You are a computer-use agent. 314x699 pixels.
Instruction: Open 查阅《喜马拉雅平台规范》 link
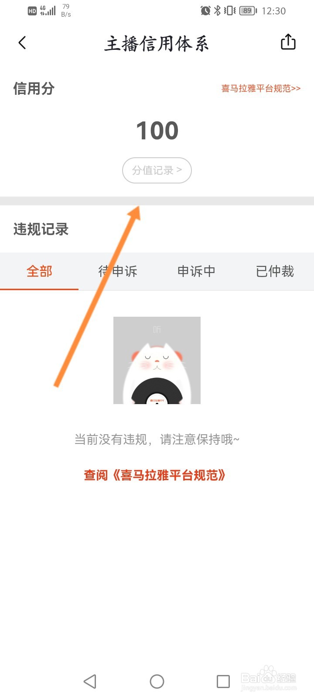(155, 475)
